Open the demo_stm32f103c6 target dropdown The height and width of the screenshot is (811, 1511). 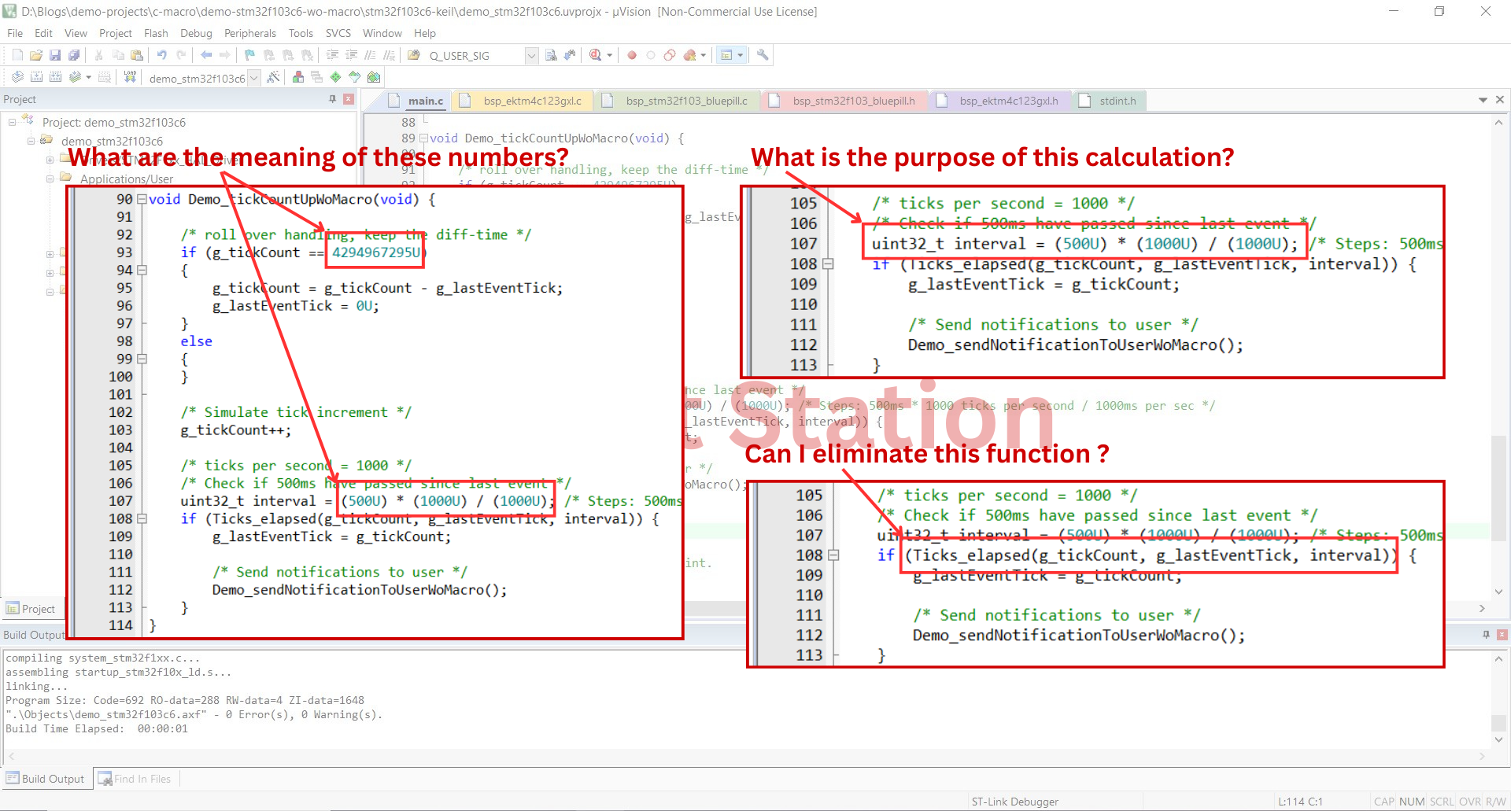coord(253,78)
